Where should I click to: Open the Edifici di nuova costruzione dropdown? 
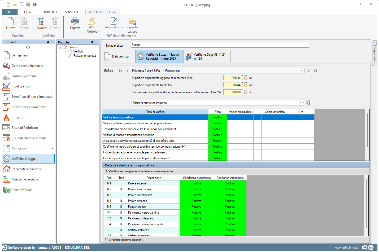point(302,103)
